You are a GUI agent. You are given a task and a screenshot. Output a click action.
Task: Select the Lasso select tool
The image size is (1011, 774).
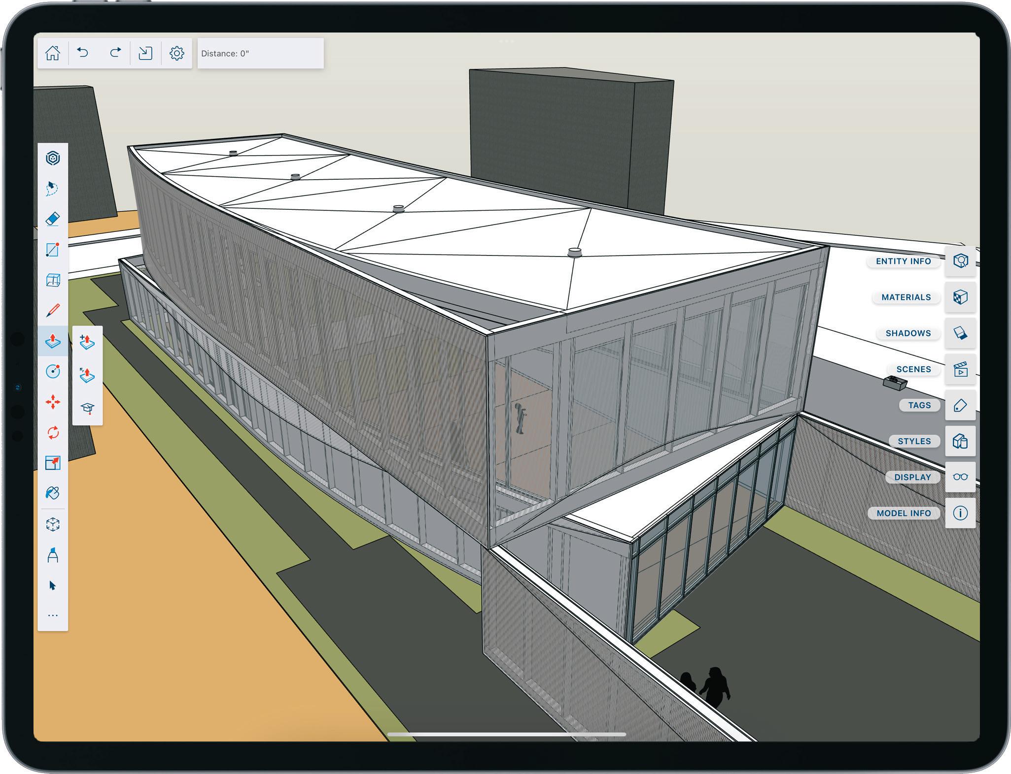tap(53, 188)
